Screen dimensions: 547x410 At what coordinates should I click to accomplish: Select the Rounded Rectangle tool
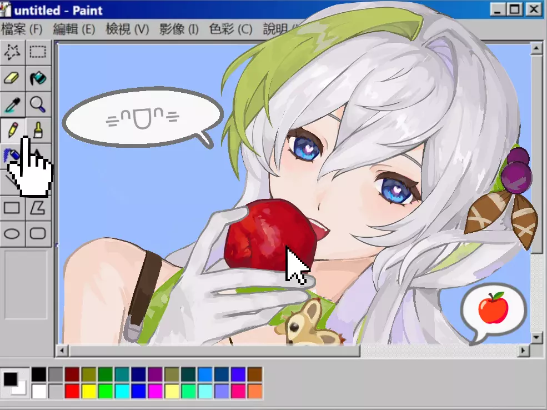tap(38, 234)
